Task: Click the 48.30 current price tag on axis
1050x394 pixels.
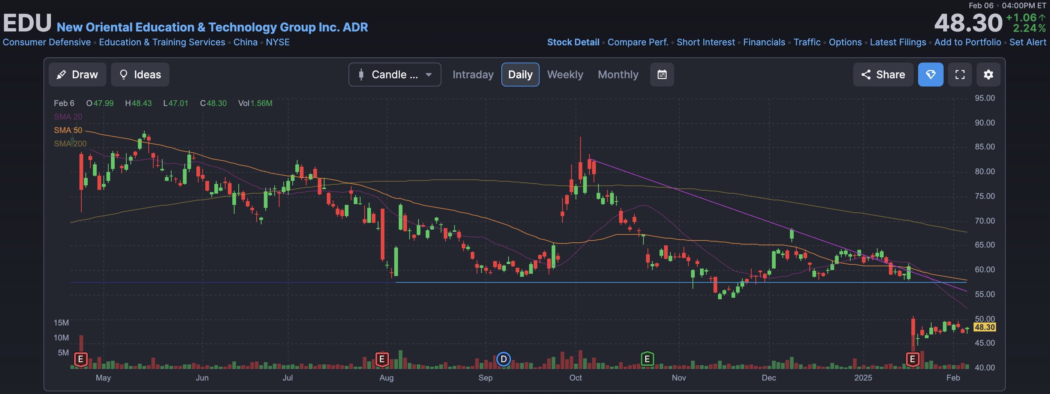Action: [x=984, y=327]
